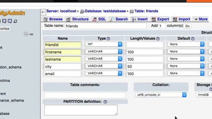The width and height of the screenshot is (212, 119).
Task: Click the phpMyAdmin logo
Action: [13, 13]
